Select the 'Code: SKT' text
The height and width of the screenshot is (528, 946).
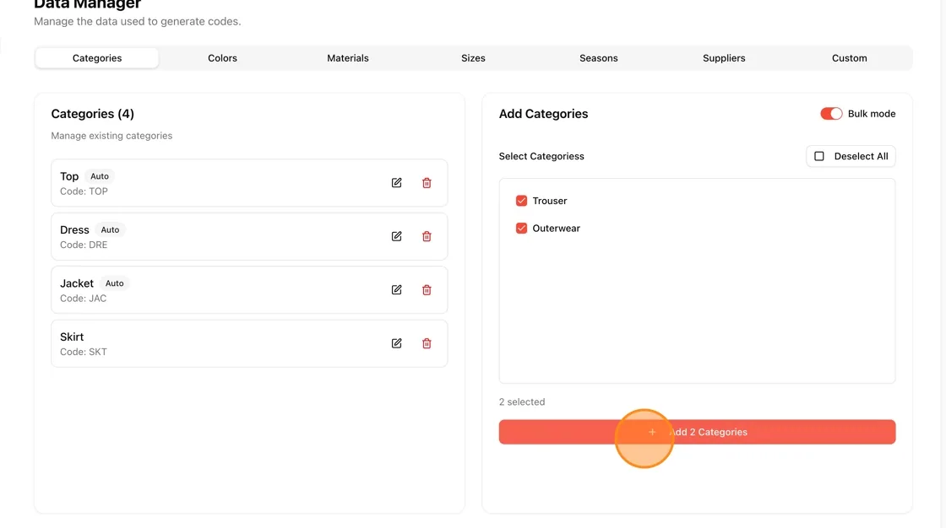coord(84,352)
